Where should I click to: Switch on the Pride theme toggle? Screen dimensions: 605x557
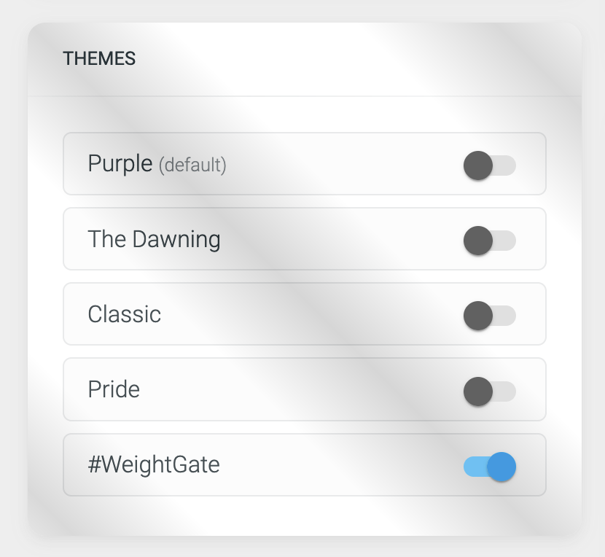[489, 391]
